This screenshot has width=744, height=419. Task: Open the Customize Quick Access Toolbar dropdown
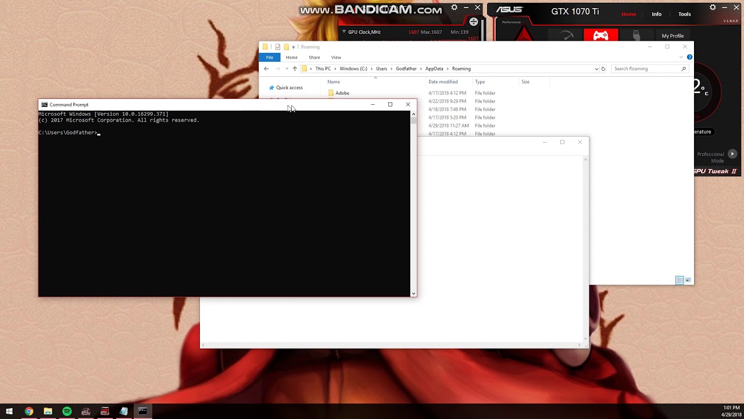(294, 47)
